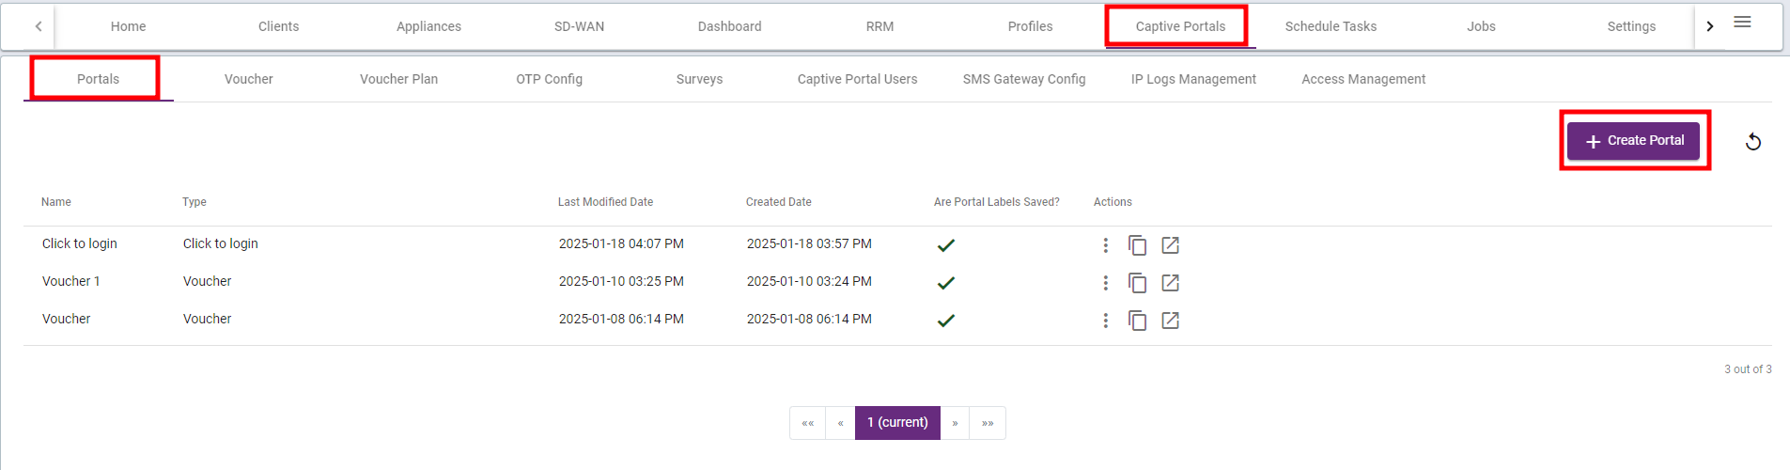Open Voucher 1 portal in new window
This screenshot has width=1790, height=470.
coord(1170,283)
